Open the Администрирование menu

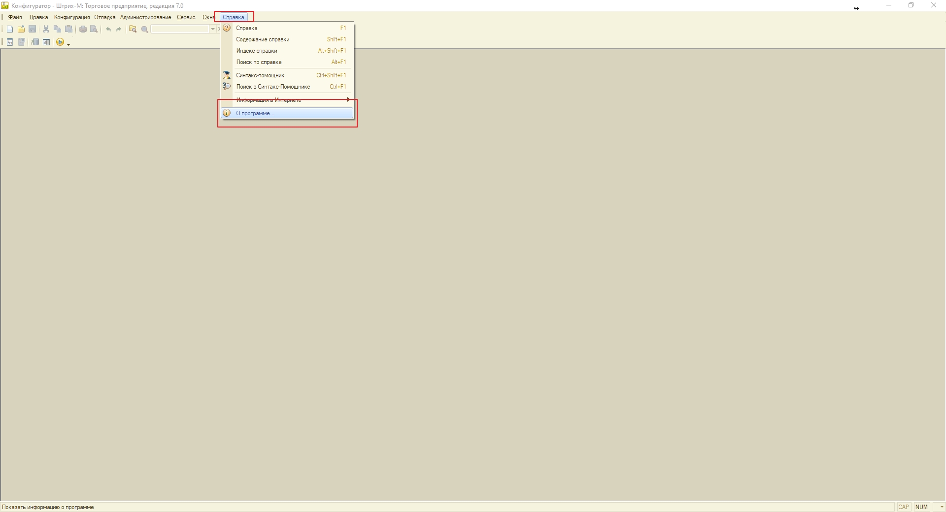click(145, 17)
